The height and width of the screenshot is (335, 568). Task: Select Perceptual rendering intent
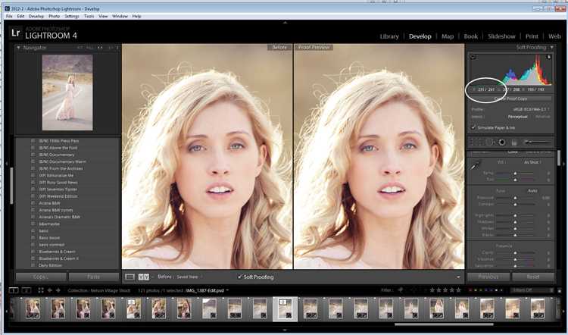[x=518, y=117]
